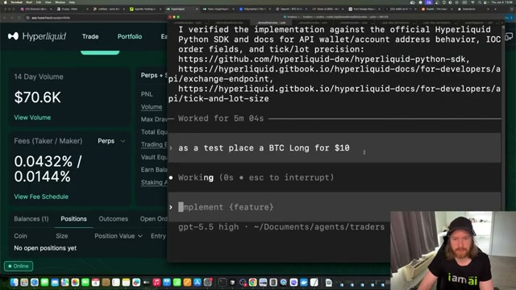Open the Trade page in Hyperliquid
Screen dimensions: 516x290
pyautogui.click(x=90, y=36)
